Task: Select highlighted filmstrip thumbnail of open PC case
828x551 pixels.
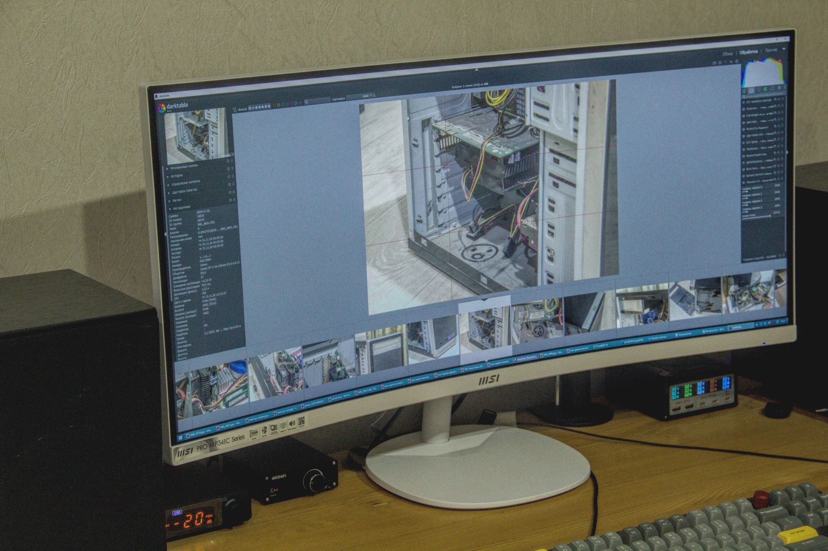Action: pos(484,330)
